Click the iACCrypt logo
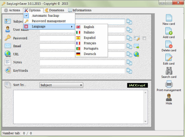185x137 pixels. (x=137, y=85)
